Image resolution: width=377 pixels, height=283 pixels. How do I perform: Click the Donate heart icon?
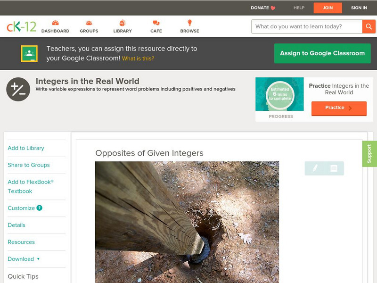point(273,8)
